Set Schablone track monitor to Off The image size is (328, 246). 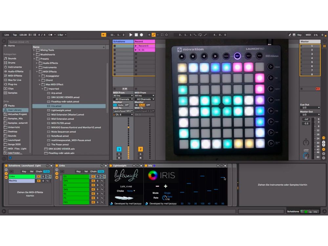pos(127,105)
